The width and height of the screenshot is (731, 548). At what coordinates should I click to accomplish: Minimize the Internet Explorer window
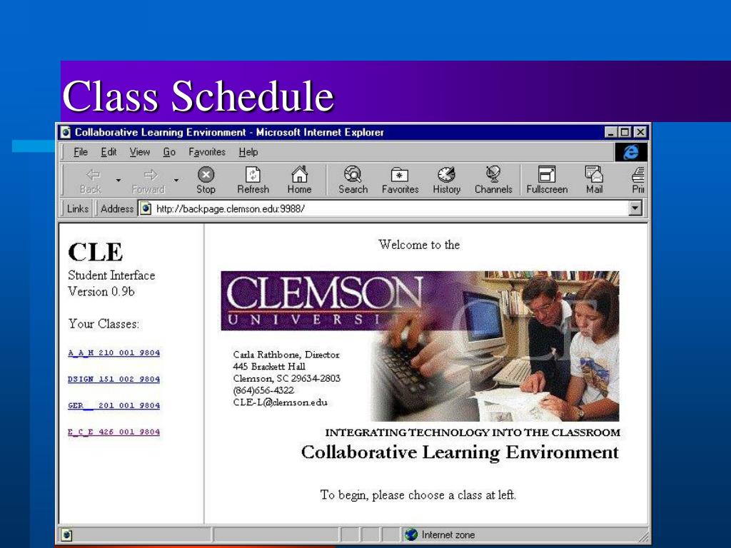pyautogui.click(x=611, y=132)
